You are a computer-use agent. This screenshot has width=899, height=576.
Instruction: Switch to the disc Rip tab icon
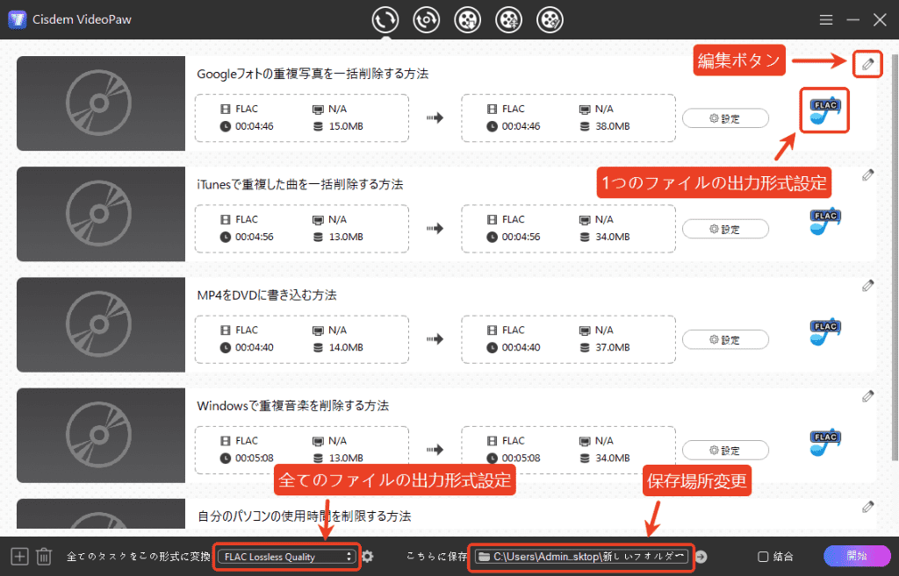427,19
